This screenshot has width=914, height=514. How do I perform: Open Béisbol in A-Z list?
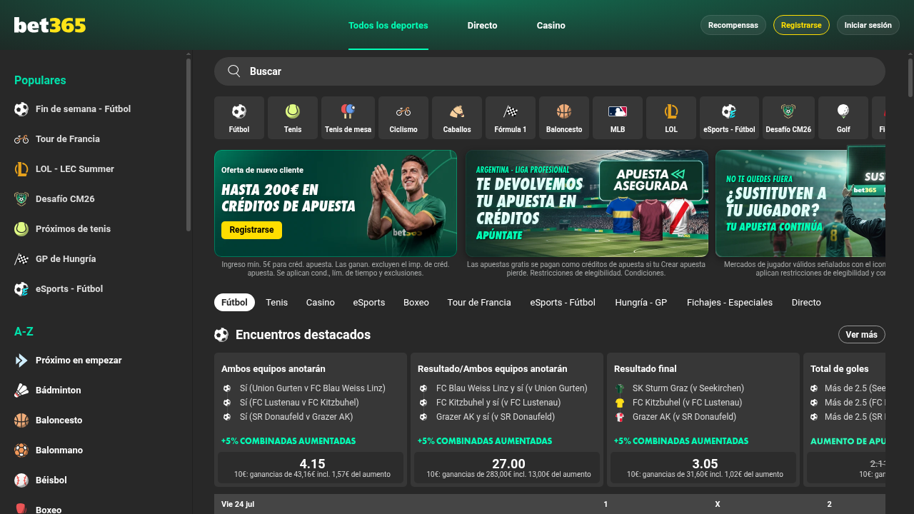(93, 480)
